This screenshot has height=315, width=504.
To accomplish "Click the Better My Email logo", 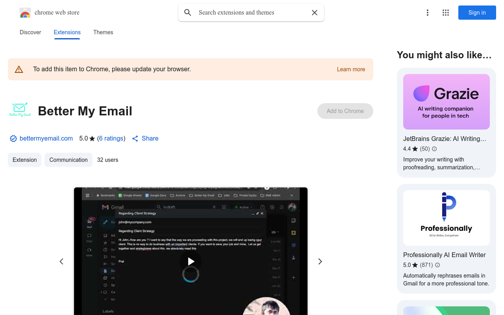I will click(20, 110).
